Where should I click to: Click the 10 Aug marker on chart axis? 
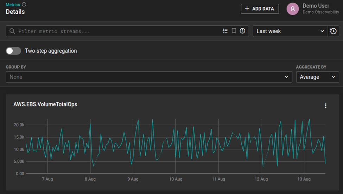176,179
